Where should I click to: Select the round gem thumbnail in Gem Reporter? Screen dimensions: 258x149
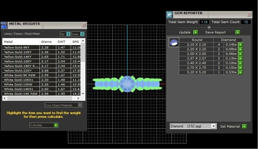pos(174,42)
